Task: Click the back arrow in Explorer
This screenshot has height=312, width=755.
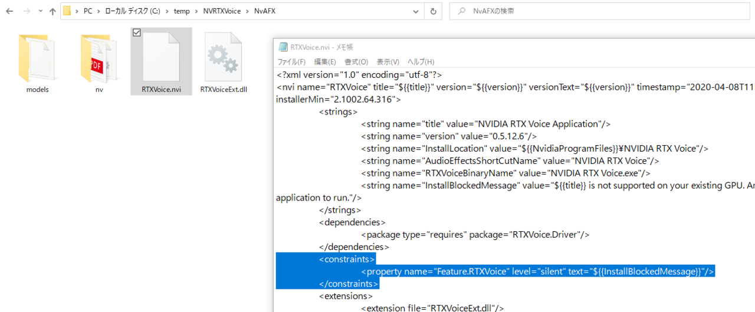Action: click(x=9, y=11)
